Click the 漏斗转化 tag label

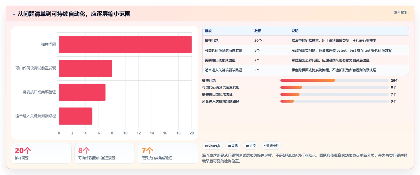pyautogui.click(x=401, y=12)
